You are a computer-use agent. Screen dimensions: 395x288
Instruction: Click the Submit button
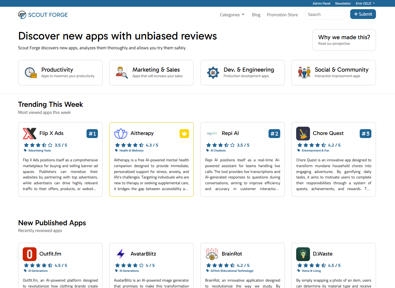(x=363, y=14)
